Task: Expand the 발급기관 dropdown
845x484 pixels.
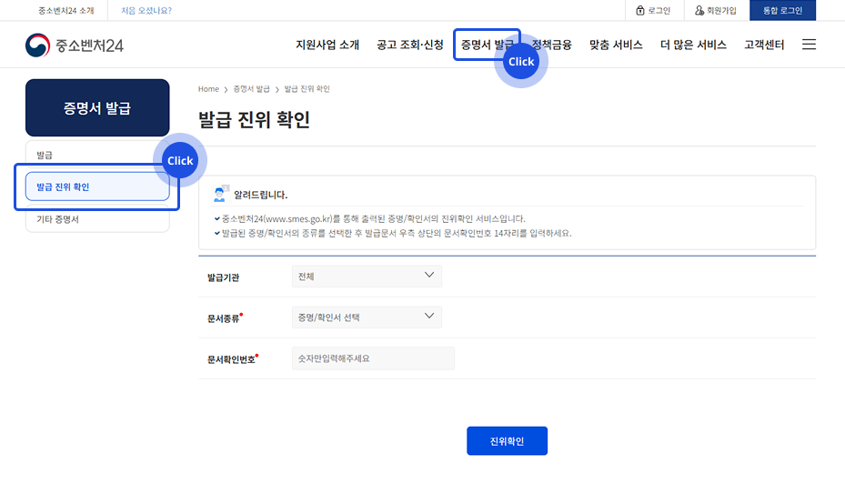Action: 367,276
